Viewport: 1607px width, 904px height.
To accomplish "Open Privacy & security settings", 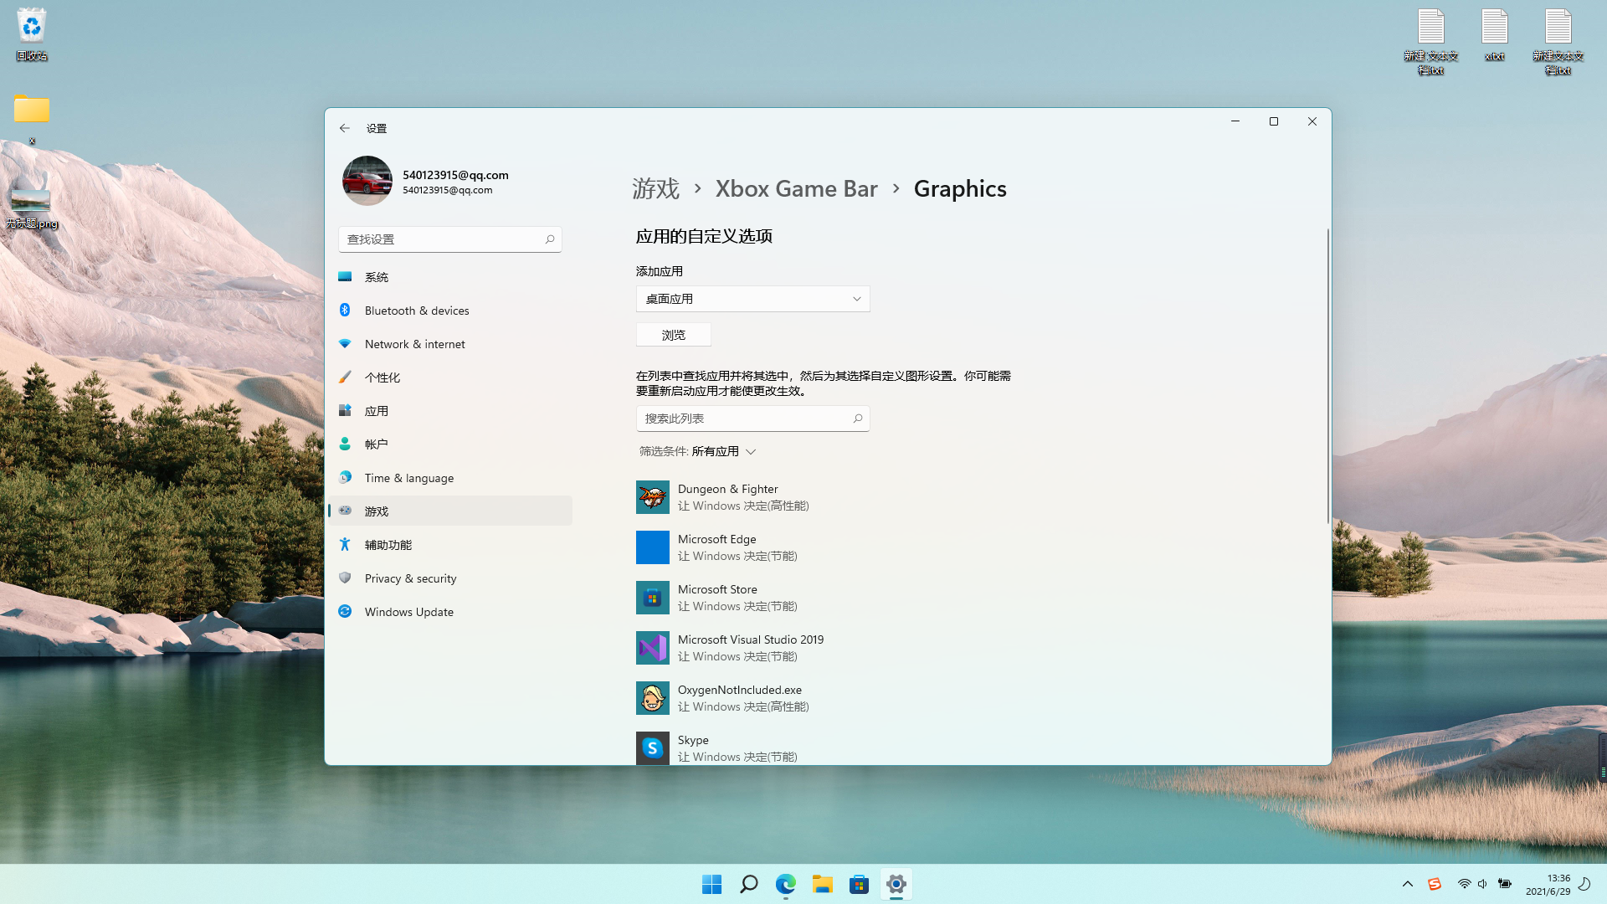I will [x=410, y=578].
